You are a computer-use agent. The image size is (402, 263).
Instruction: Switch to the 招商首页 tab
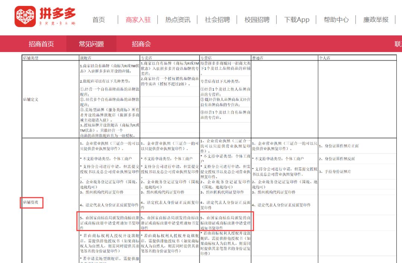point(41,44)
